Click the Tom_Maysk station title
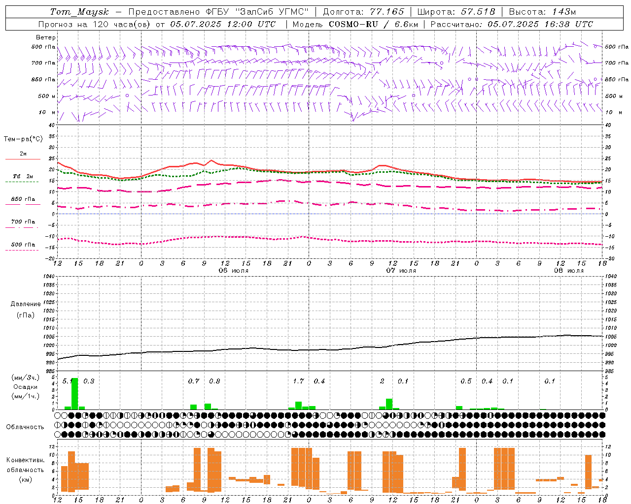 [79, 12]
